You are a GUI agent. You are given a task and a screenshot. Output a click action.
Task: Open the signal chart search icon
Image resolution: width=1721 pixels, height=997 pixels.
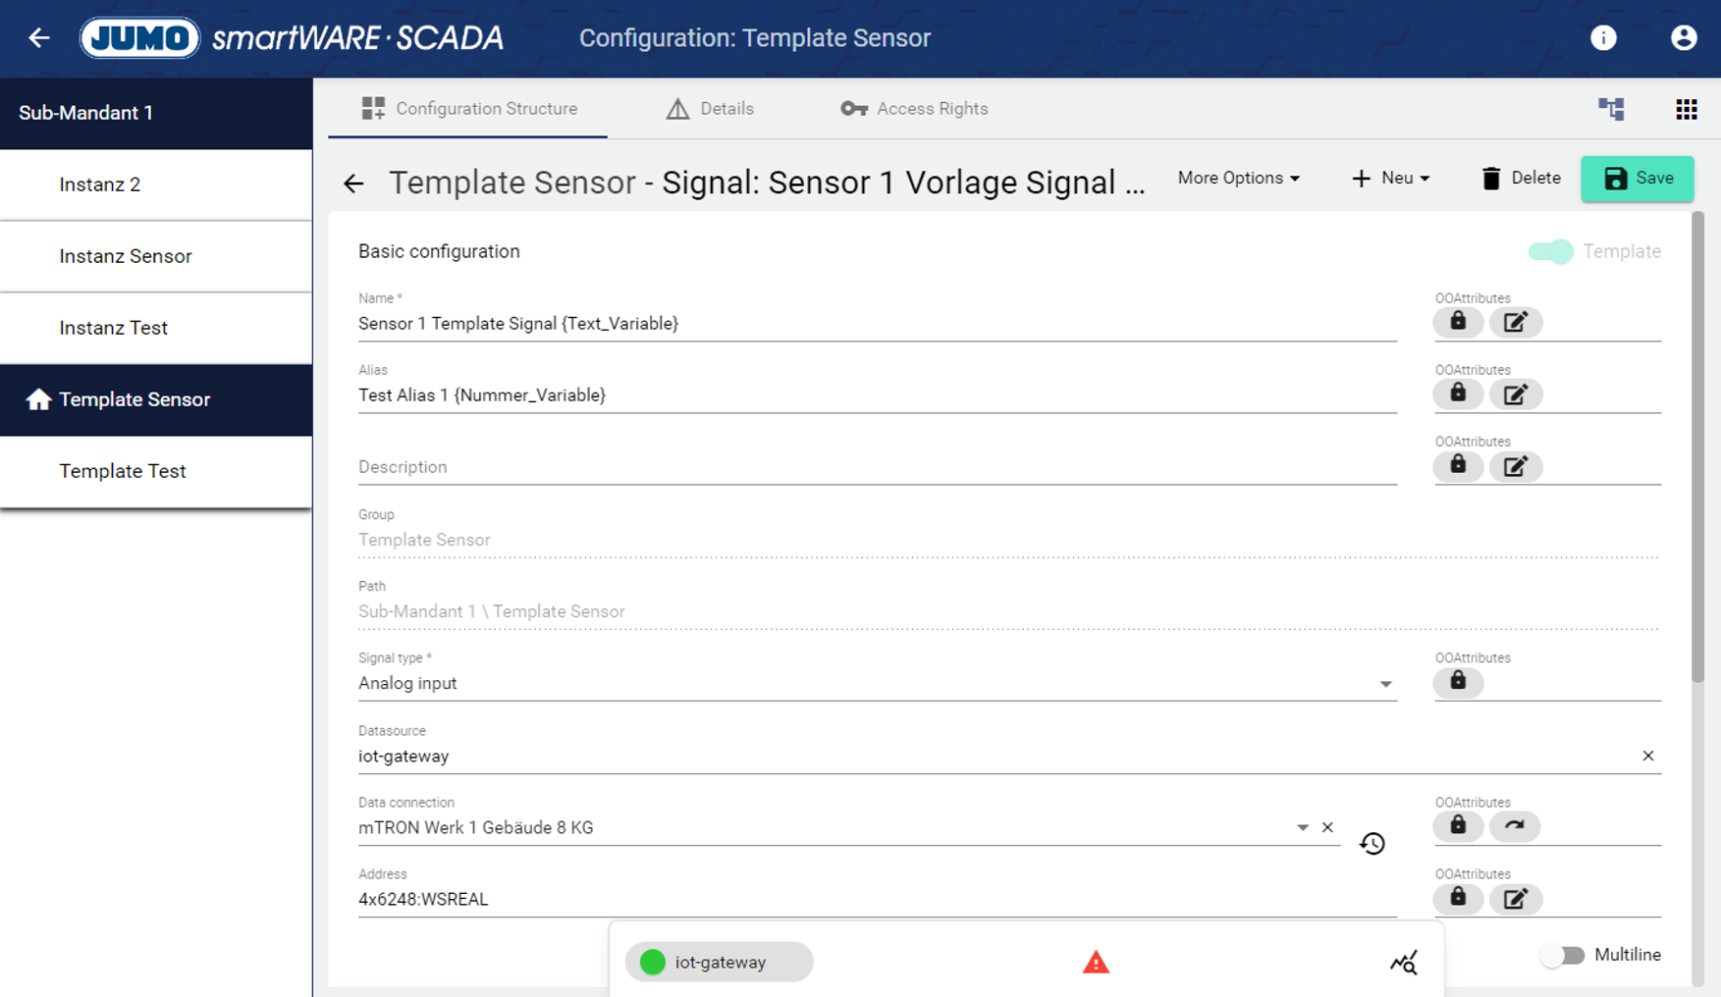pyautogui.click(x=1404, y=963)
